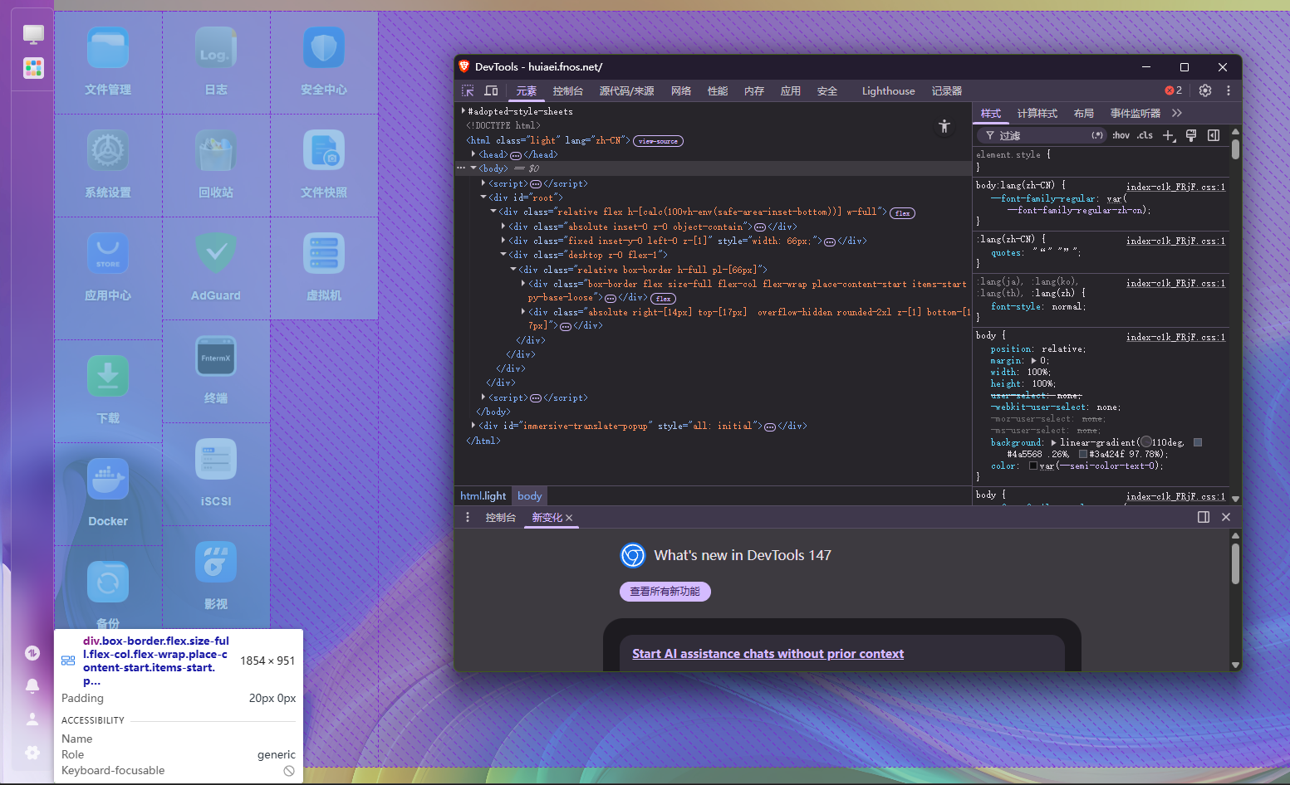
Task: Open Start AI assistance chats link
Action: pyautogui.click(x=768, y=654)
